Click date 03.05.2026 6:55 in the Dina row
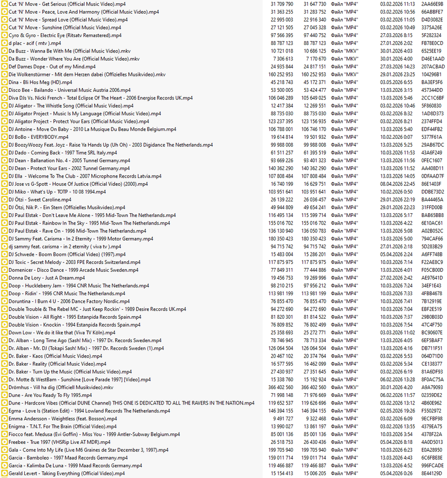This screenshot has height=478, width=447. 396,82
